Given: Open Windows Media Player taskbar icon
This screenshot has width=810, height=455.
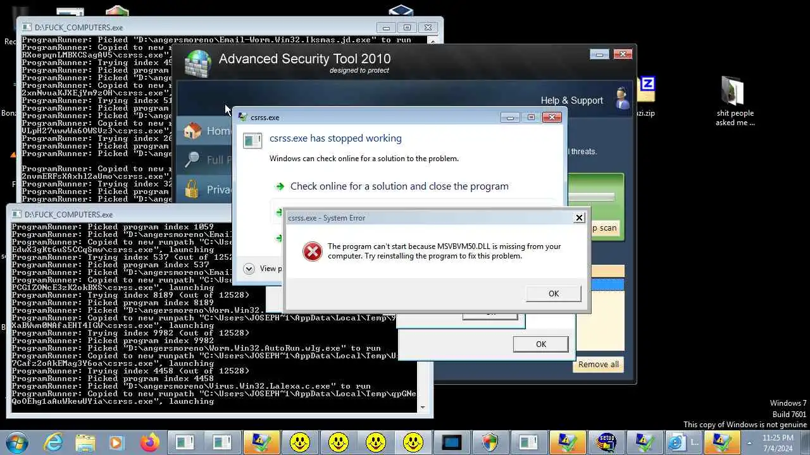Looking at the screenshot, I should pyautogui.click(x=116, y=442).
